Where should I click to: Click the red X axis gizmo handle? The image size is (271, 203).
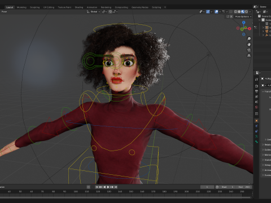pos(250,29)
